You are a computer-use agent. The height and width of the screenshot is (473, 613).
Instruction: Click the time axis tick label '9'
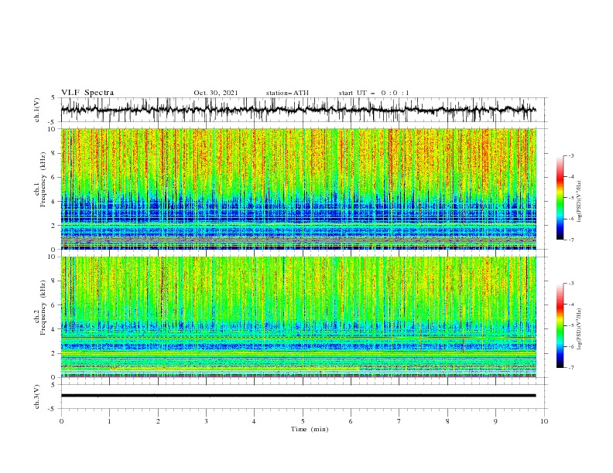click(x=495, y=421)
